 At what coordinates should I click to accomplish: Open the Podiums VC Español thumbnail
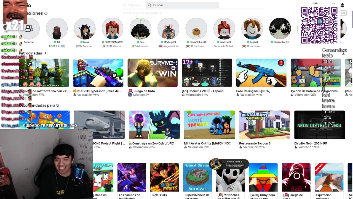(207, 73)
